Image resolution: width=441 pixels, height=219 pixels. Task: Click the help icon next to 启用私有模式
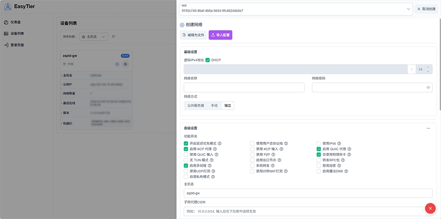pyautogui.click(x=213, y=177)
